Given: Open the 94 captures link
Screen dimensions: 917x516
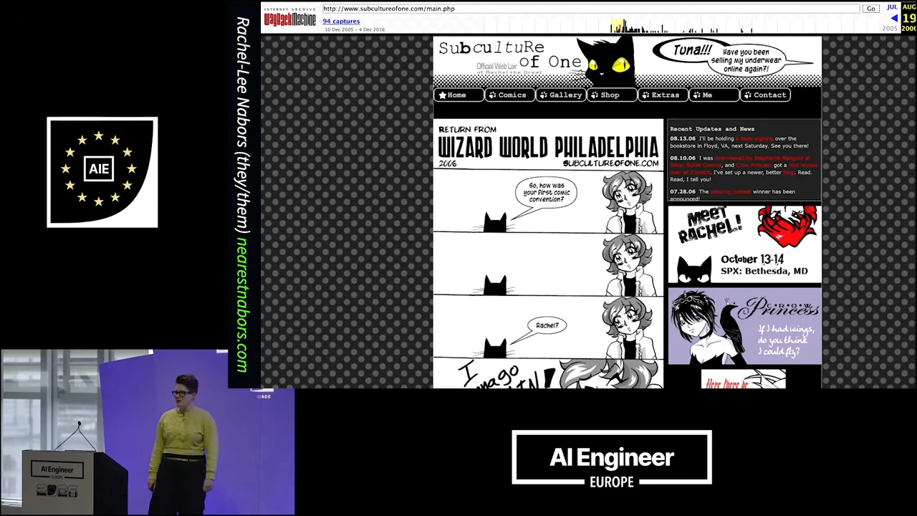Looking at the screenshot, I should [x=341, y=21].
